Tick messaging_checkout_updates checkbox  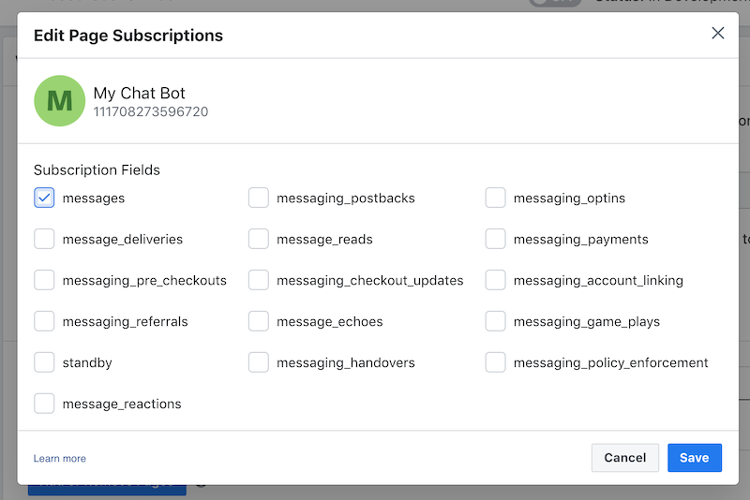(259, 281)
